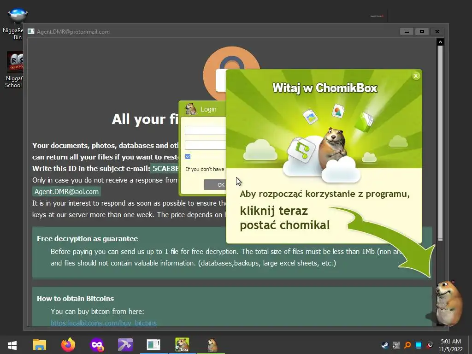Image resolution: width=472 pixels, height=354 pixels.
Task: Switch to the ChomikBox taskbar icon
Action: (182, 345)
